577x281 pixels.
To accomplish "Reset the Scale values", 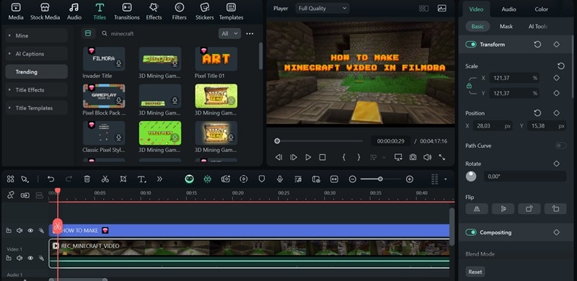I will [561, 66].
